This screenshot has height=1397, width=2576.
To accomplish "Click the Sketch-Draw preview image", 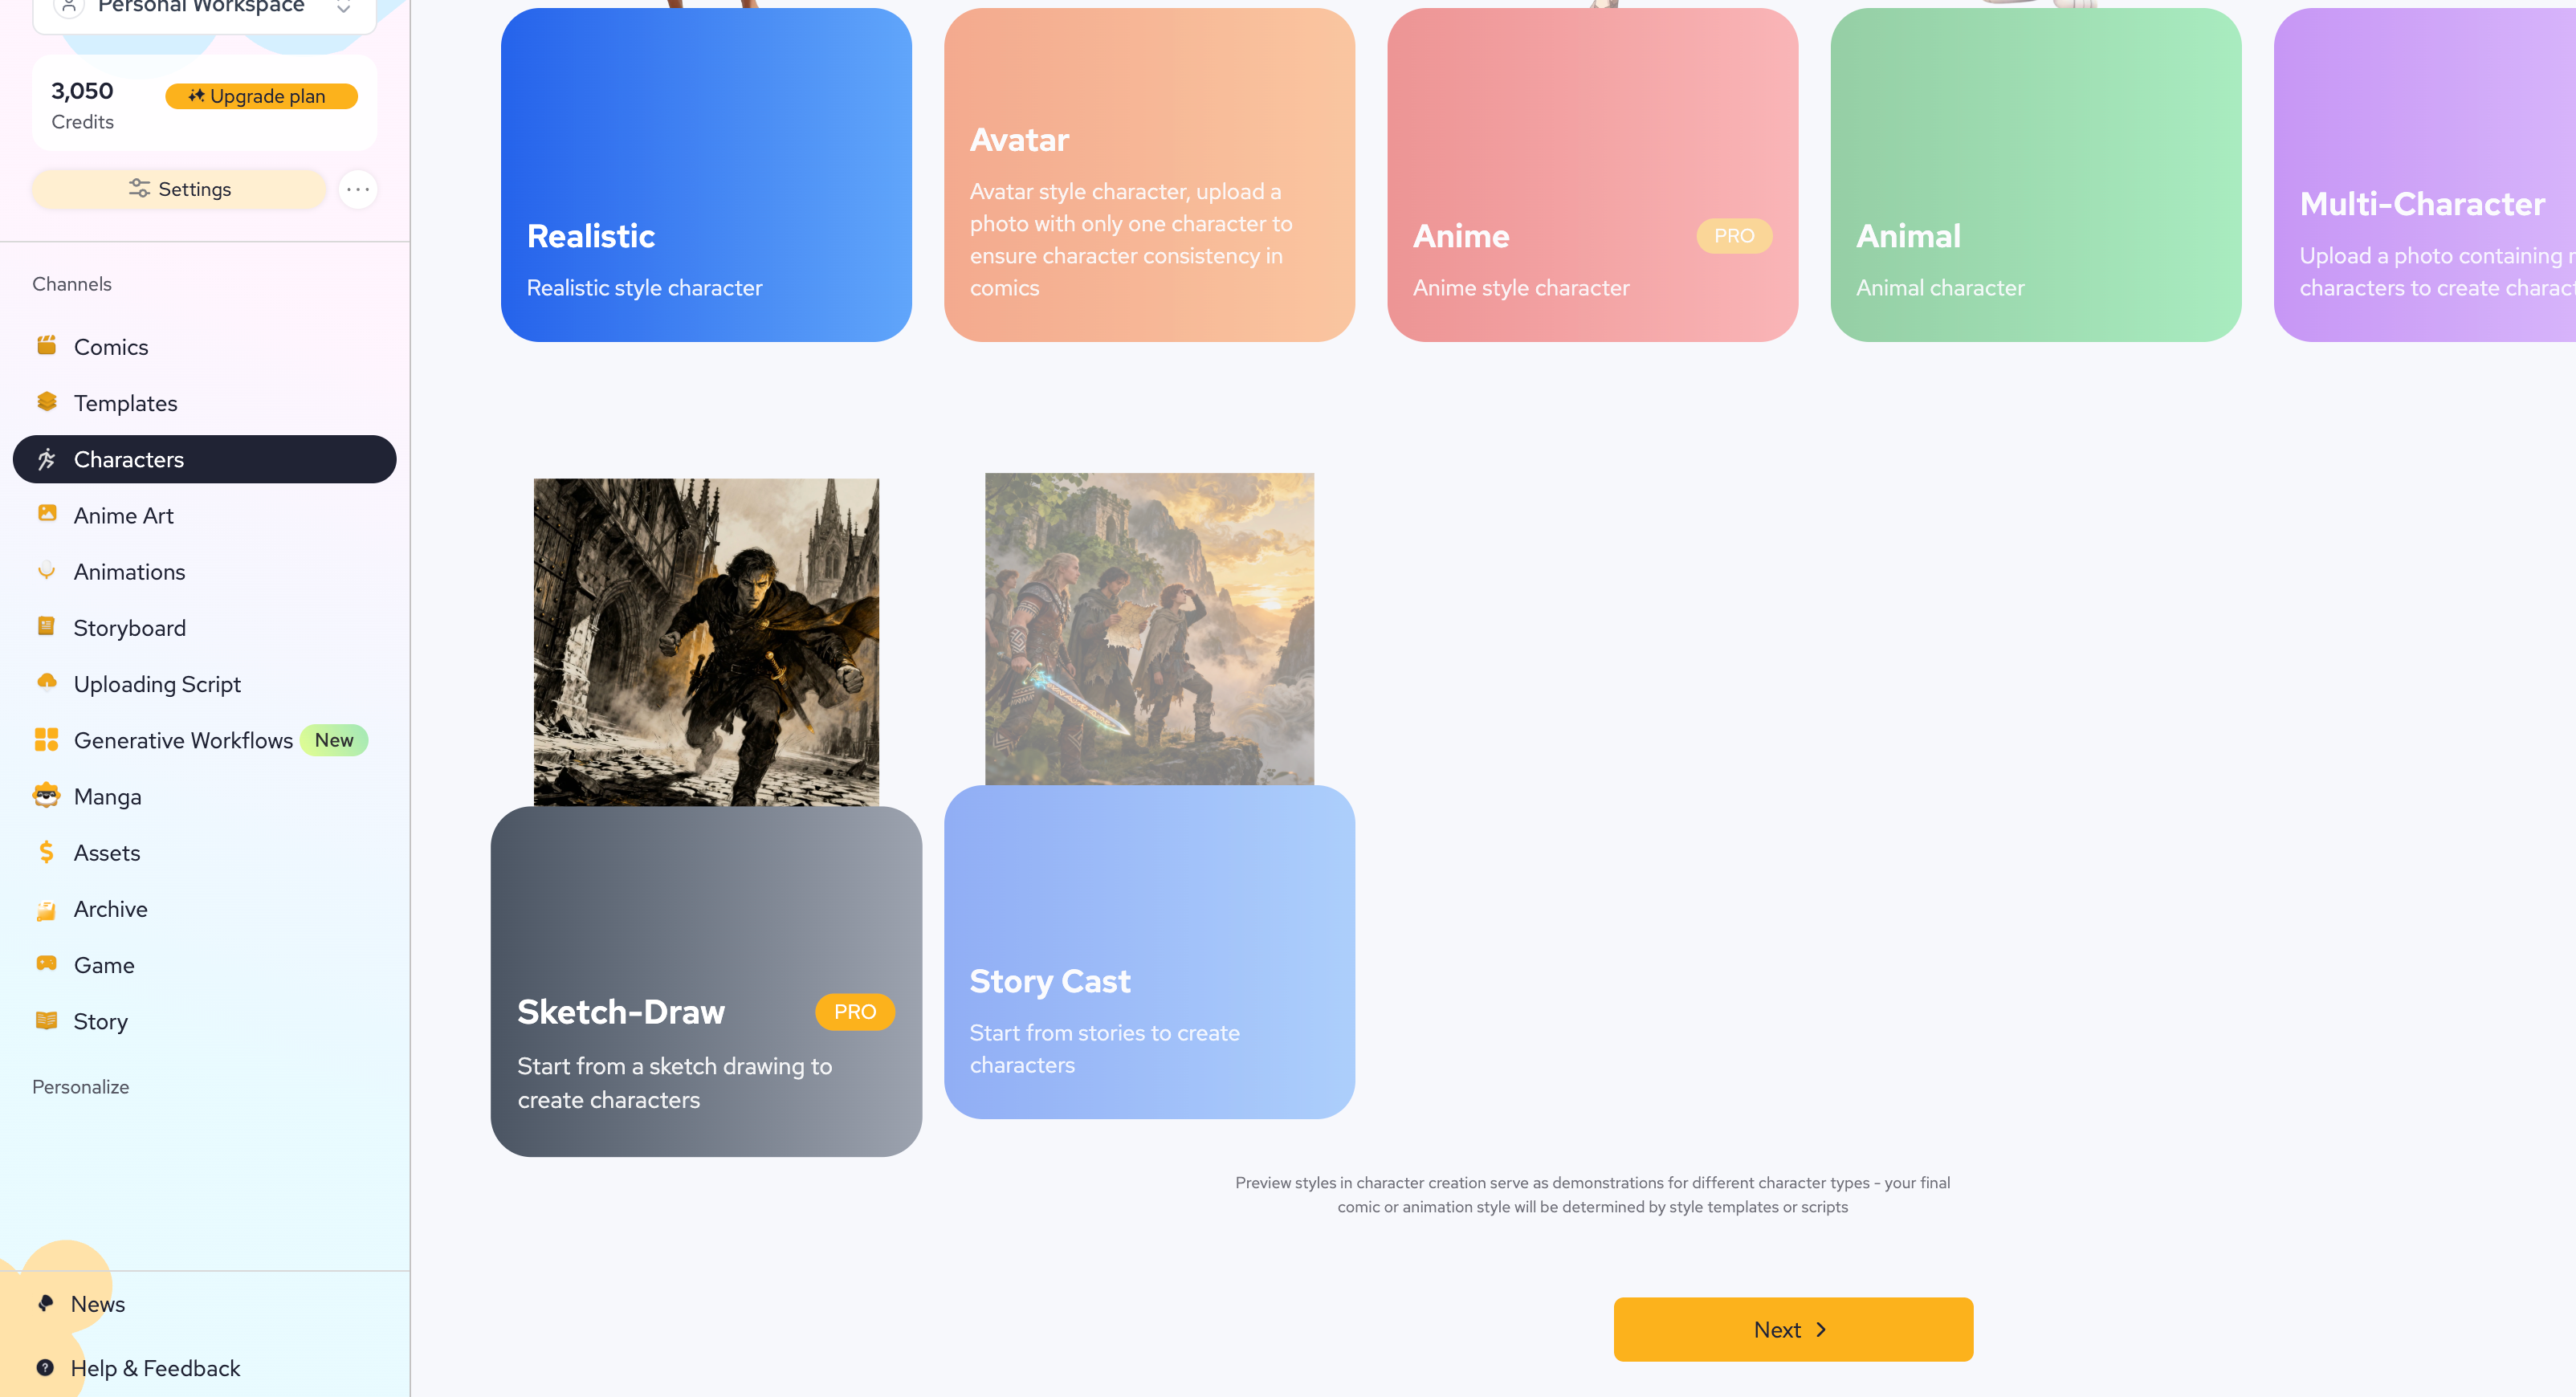I will pos(706,642).
